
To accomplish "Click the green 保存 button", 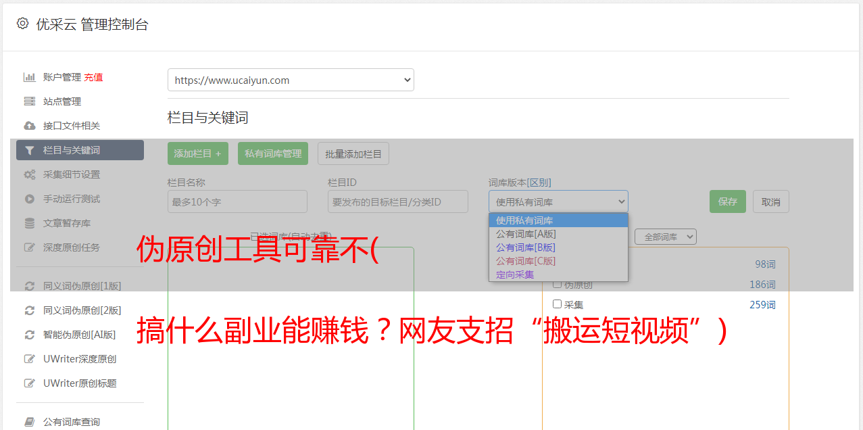I will pos(728,201).
